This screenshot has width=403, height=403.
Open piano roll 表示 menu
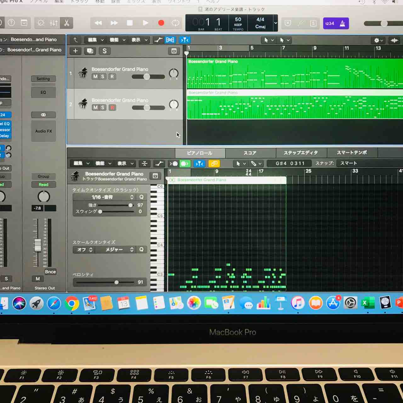pyautogui.click(x=125, y=163)
